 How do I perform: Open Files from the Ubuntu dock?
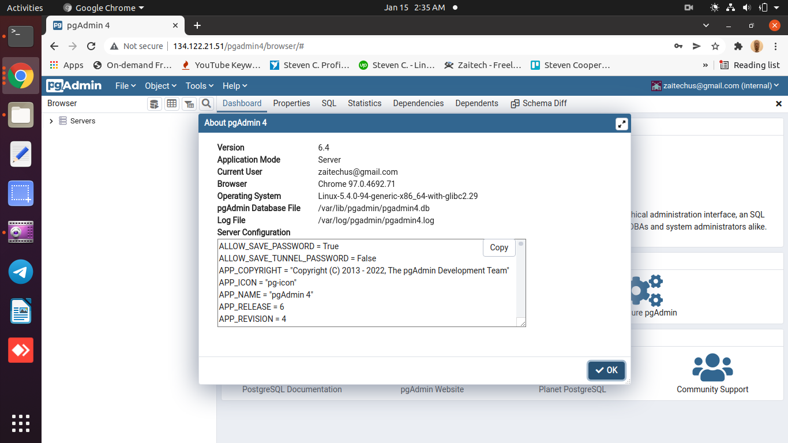(x=21, y=115)
